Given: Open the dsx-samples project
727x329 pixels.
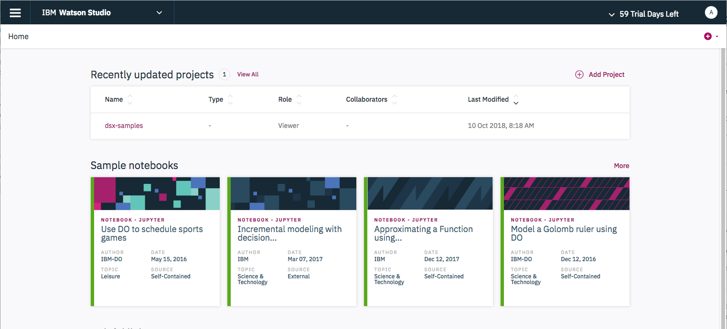Looking at the screenshot, I should pyautogui.click(x=124, y=126).
